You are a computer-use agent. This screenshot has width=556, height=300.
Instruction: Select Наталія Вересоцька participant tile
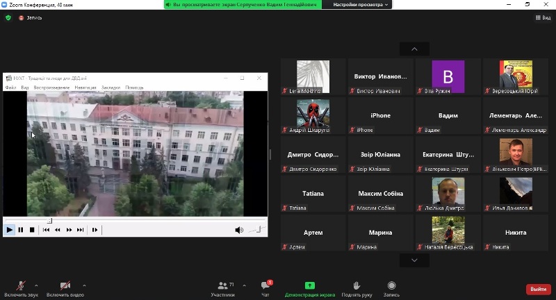[x=448, y=233]
